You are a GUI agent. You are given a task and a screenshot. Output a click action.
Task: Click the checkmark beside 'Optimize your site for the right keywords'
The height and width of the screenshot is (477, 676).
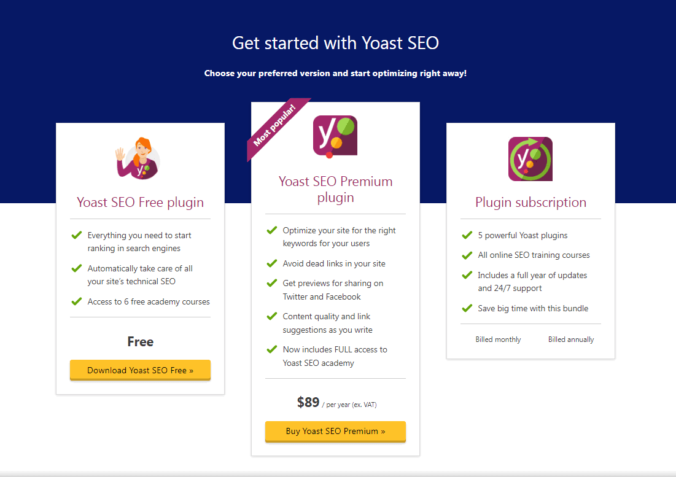click(271, 230)
